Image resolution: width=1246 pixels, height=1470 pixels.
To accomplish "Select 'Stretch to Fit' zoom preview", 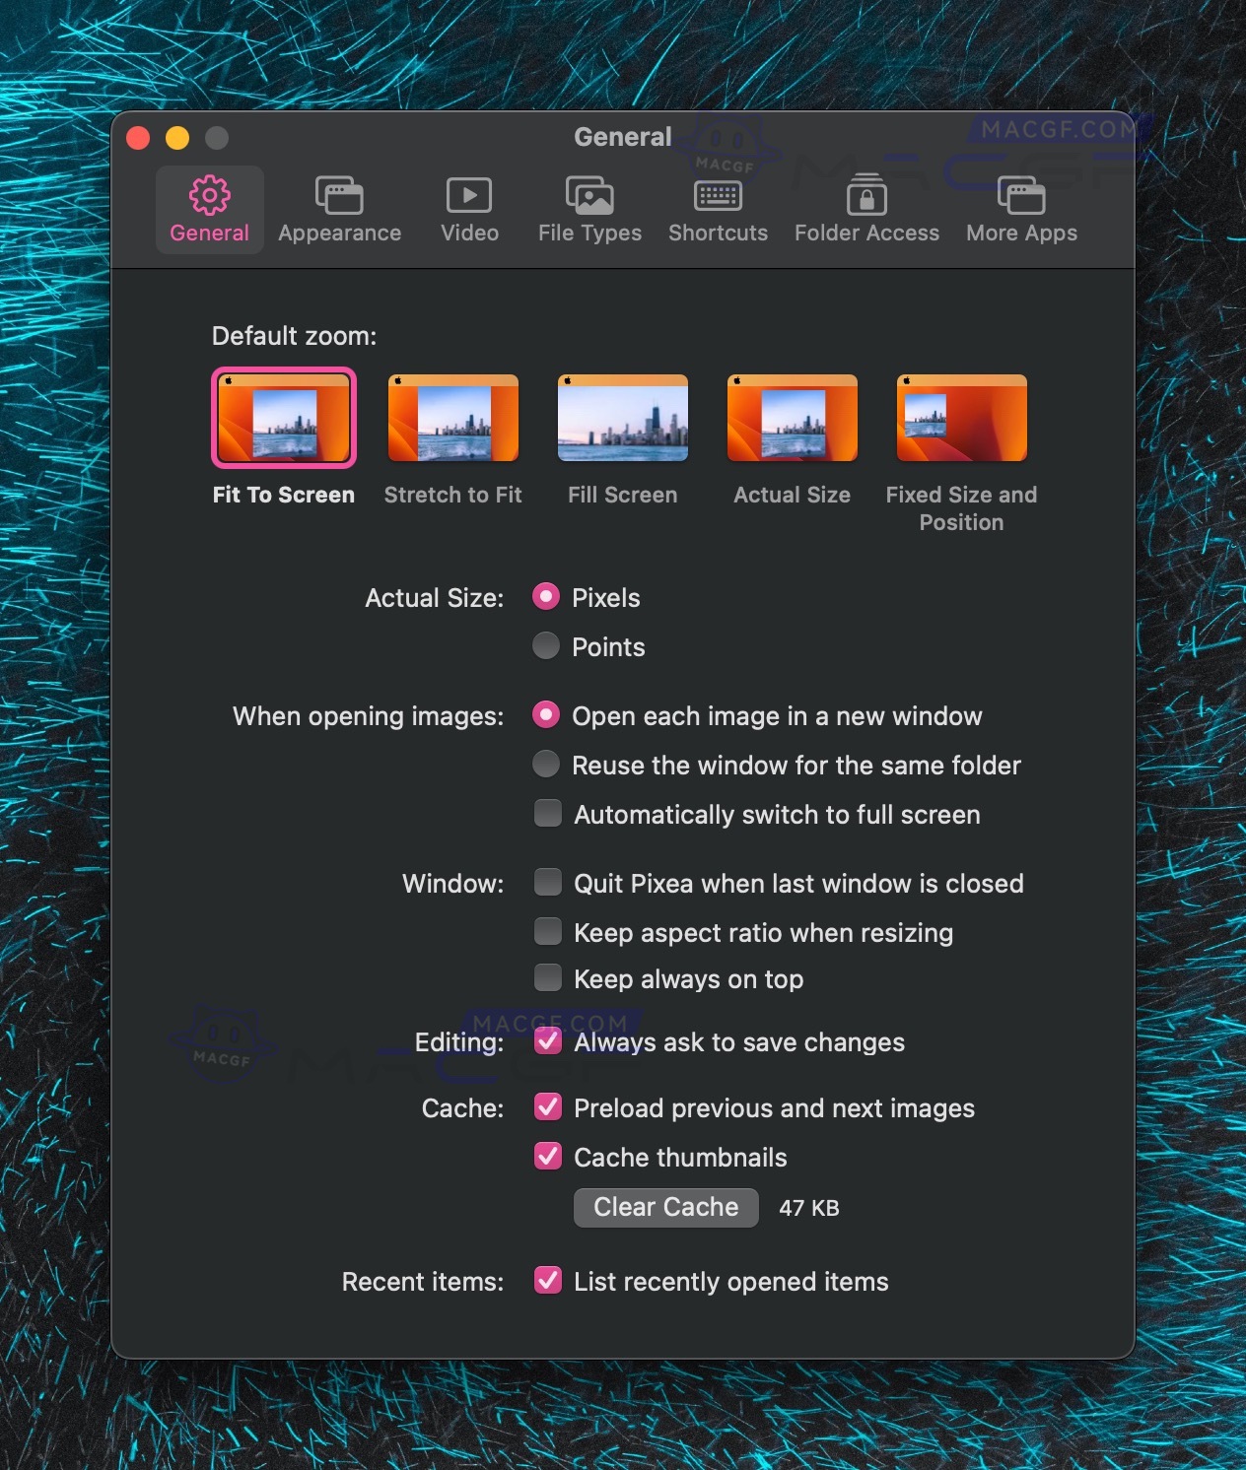I will 452,417.
